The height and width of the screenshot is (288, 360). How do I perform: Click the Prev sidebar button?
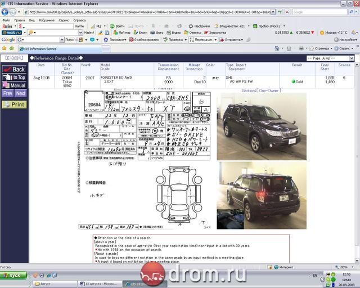(7, 93)
